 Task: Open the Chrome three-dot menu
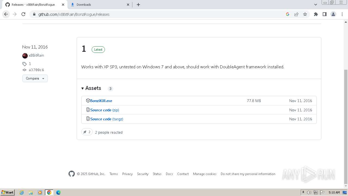(x=342, y=14)
